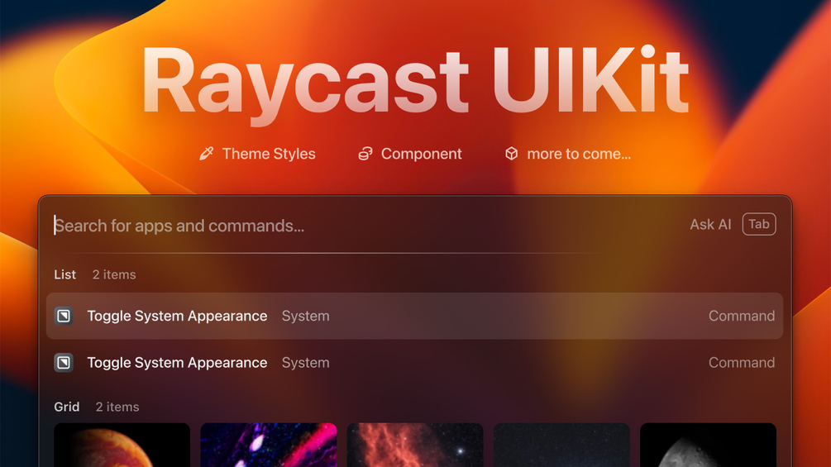
Task: Select the highlighted Toggle System Appearance text
Action: 177,316
